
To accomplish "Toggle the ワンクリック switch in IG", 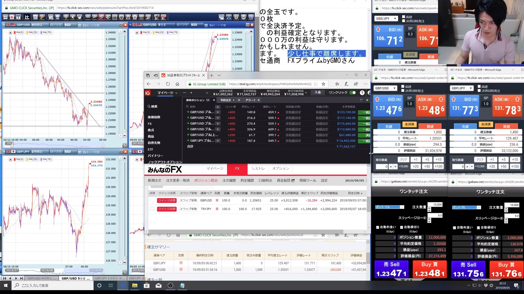I will coord(353,93).
